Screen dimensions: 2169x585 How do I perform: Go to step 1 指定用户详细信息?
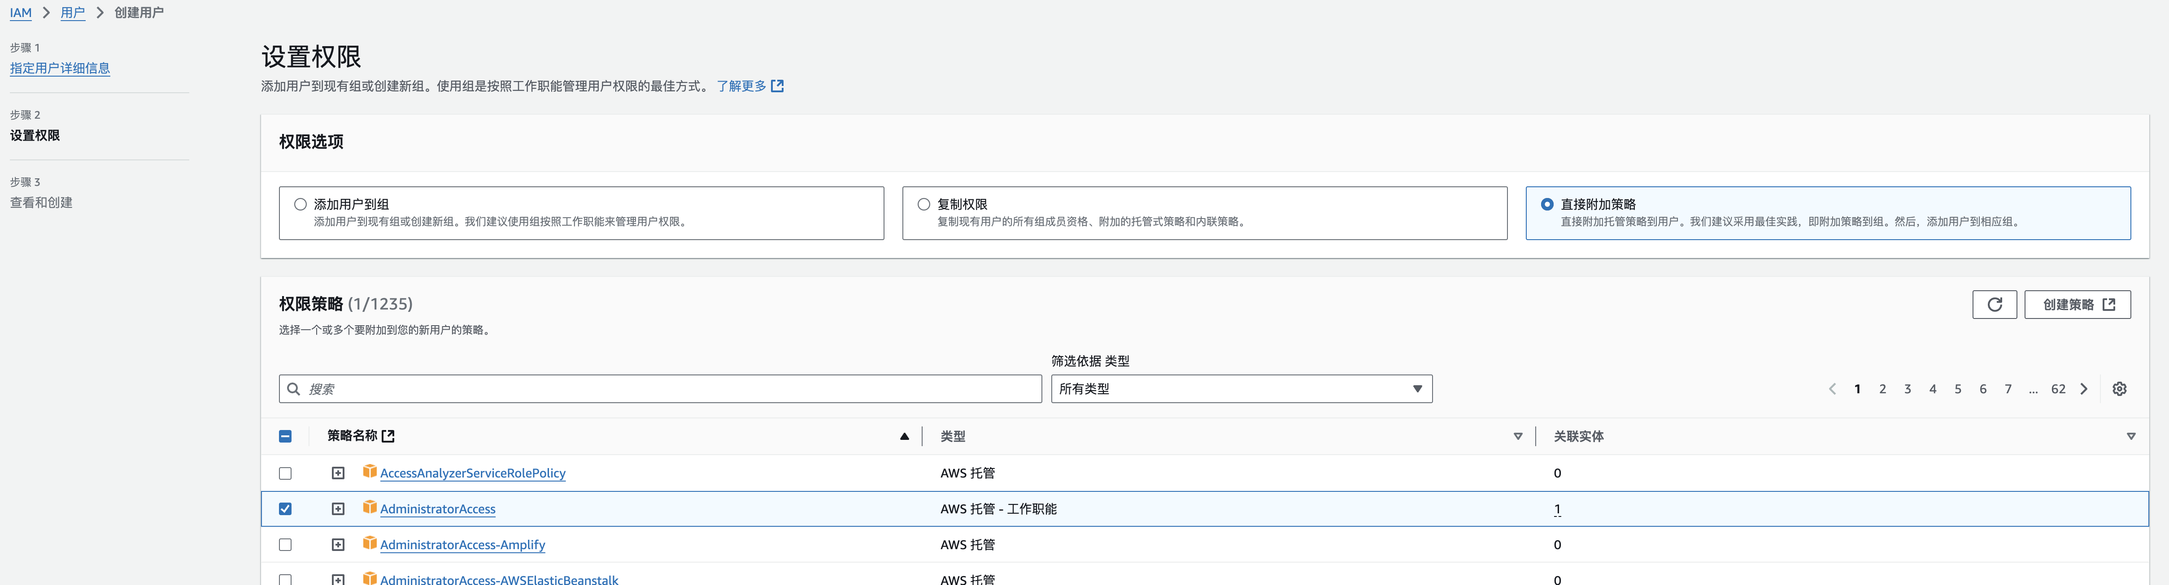60,68
